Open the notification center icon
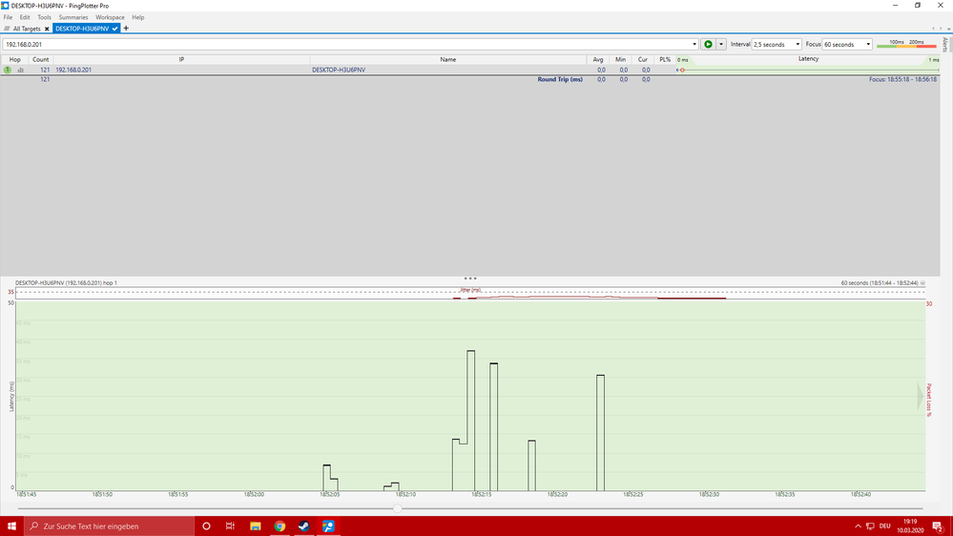 coord(938,526)
